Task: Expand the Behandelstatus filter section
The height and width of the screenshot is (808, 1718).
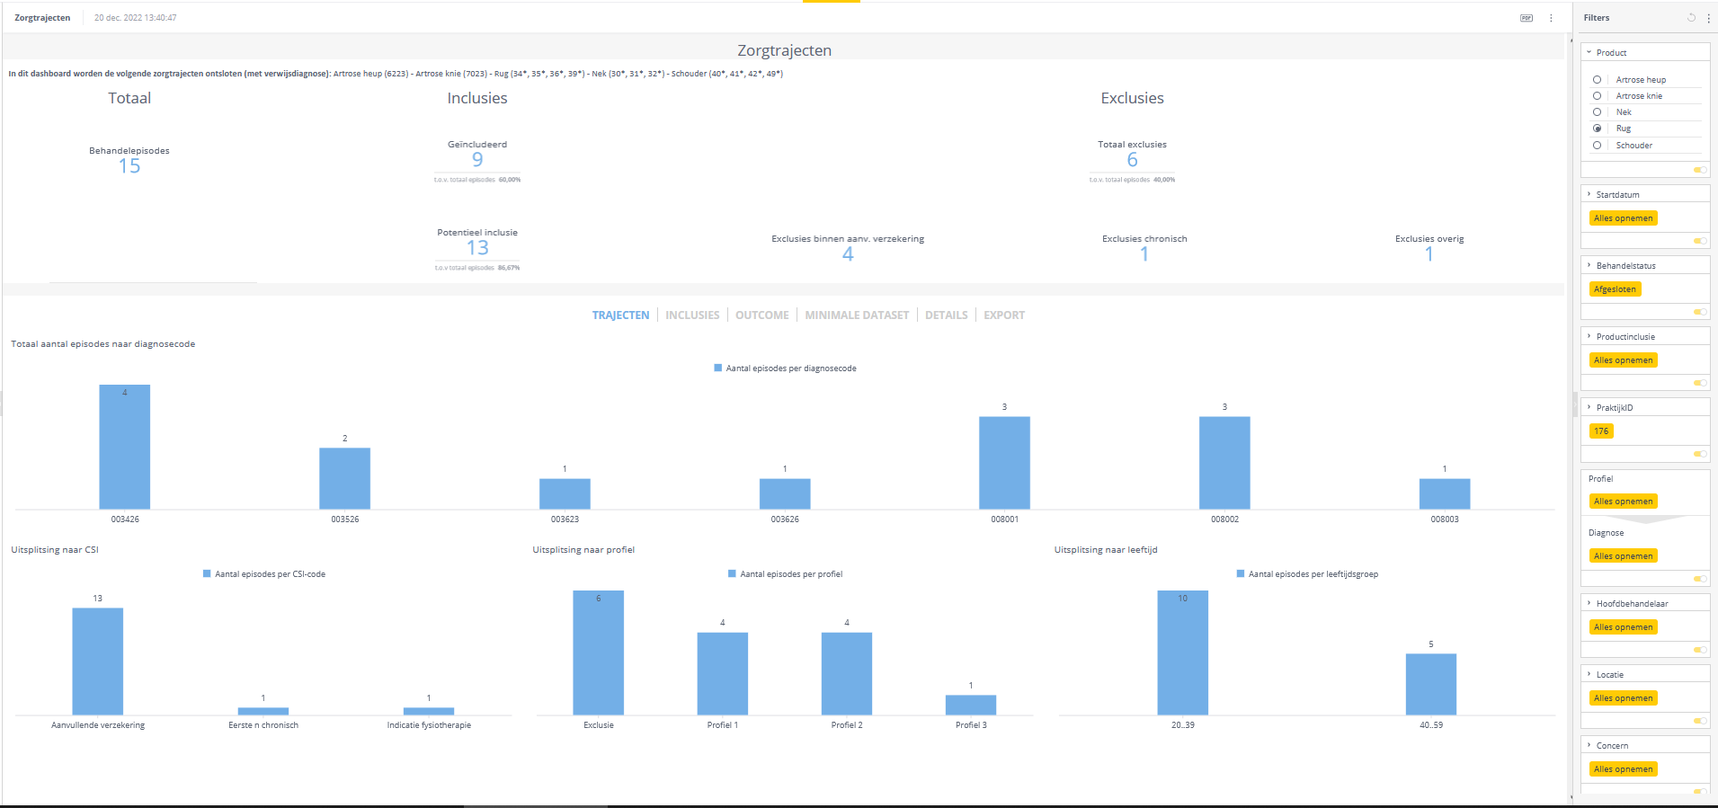Action: pyautogui.click(x=1589, y=266)
